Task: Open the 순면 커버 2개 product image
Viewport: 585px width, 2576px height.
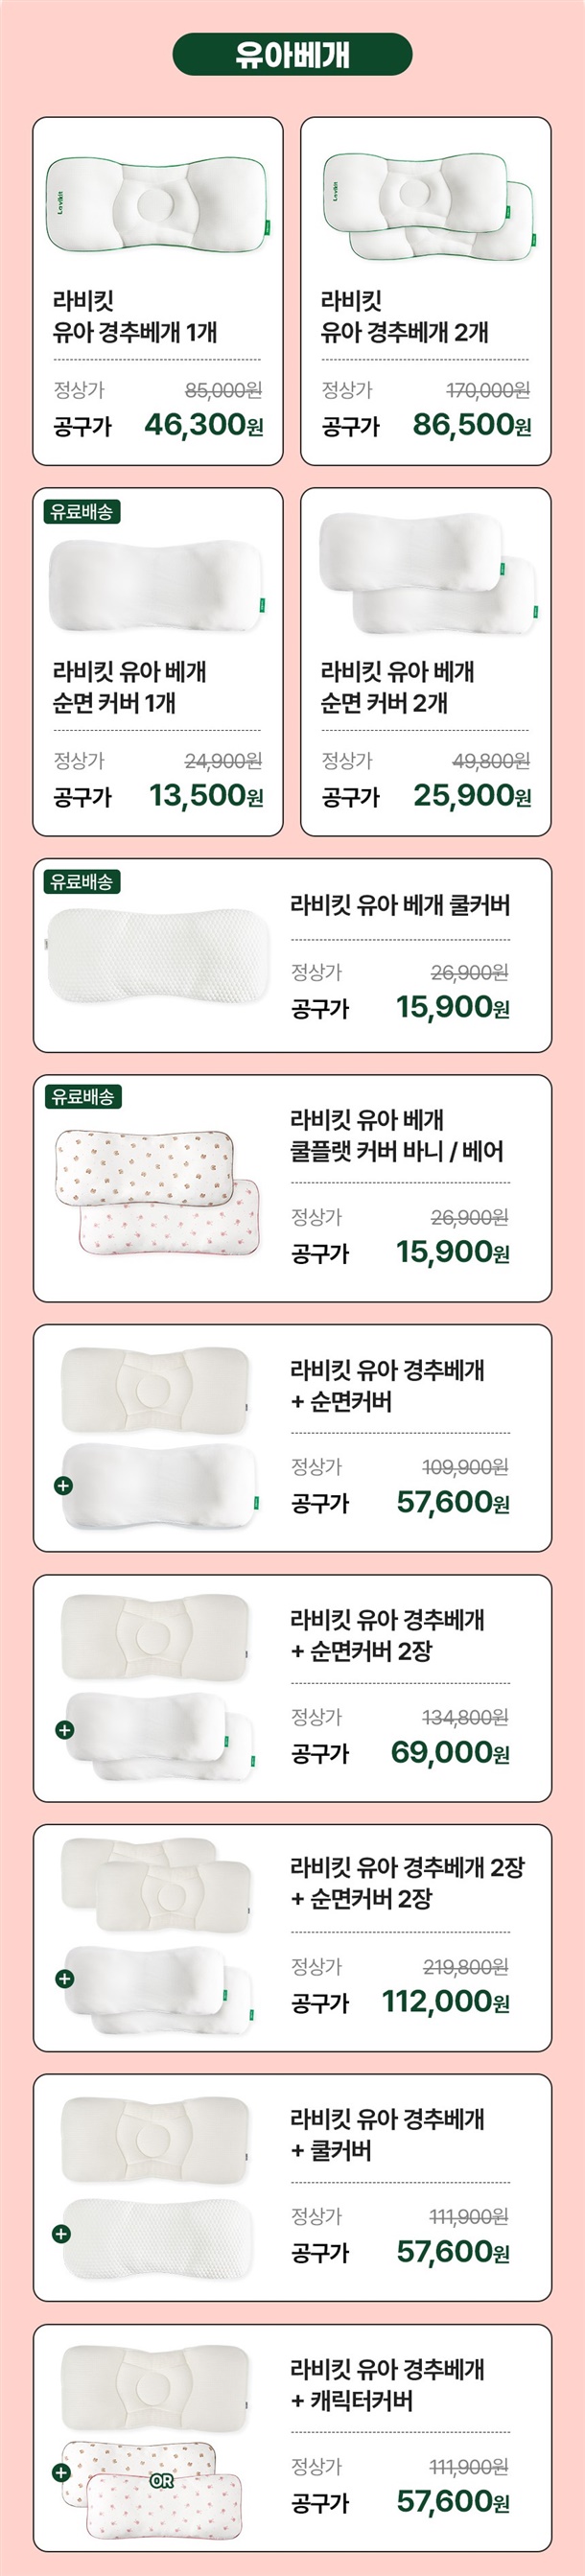Action: pyautogui.click(x=427, y=576)
